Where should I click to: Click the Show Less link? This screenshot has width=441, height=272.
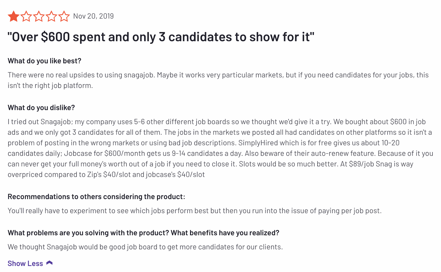(x=25, y=263)
